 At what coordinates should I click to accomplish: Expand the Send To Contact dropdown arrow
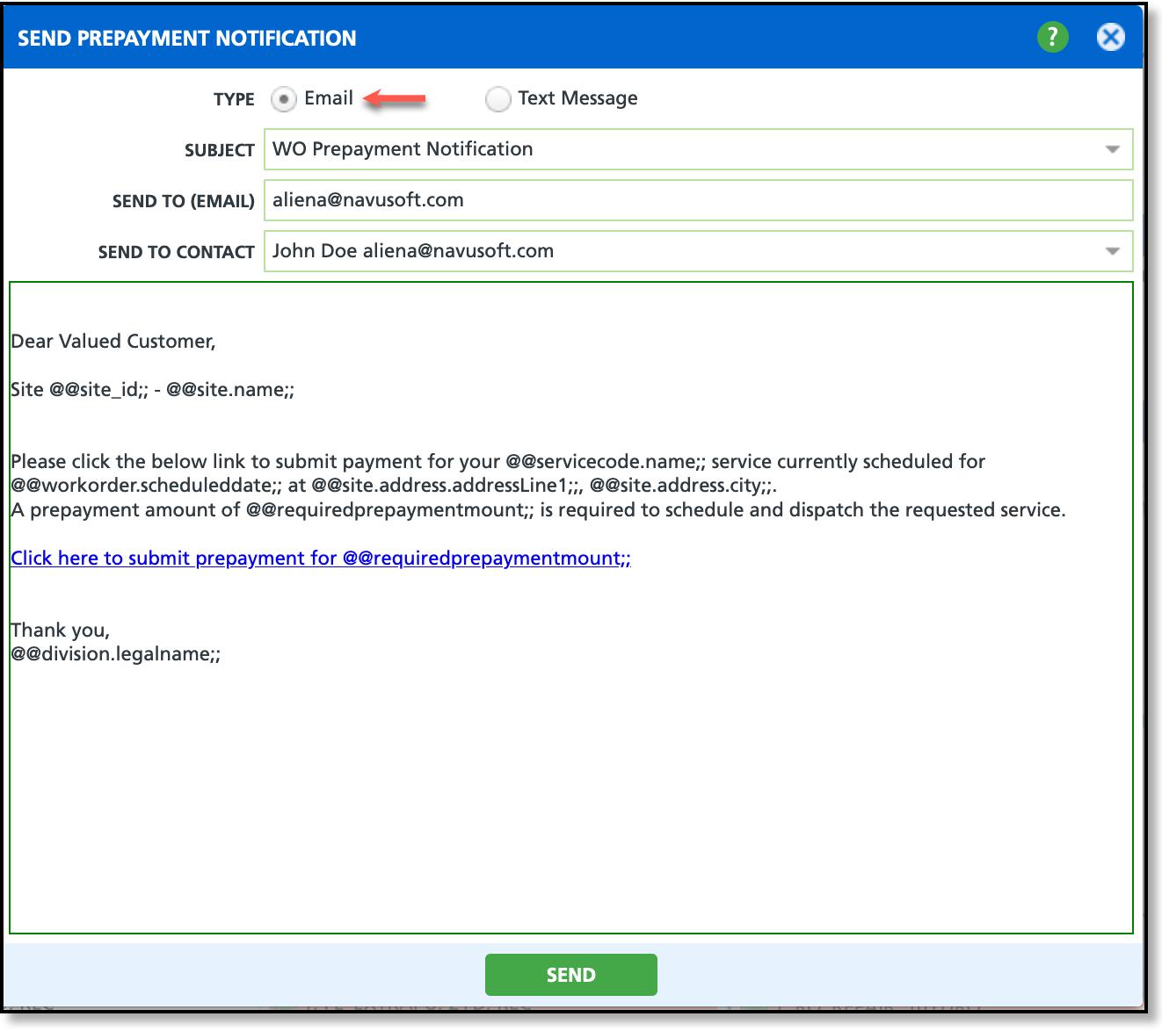pos(1112,251)
